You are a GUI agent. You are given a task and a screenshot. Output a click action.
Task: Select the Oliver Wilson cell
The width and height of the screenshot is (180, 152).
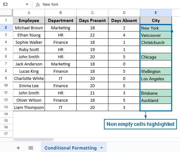(29, 100)
